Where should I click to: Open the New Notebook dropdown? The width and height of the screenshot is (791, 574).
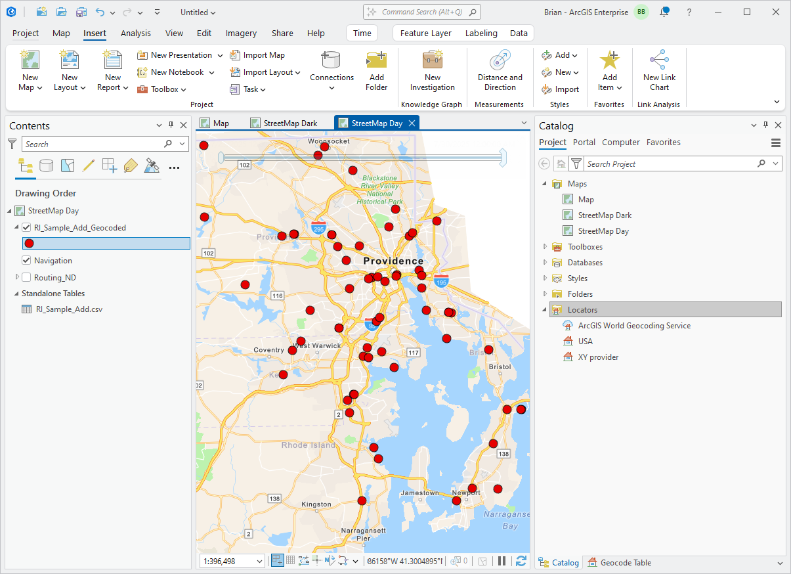coord(211,72)
